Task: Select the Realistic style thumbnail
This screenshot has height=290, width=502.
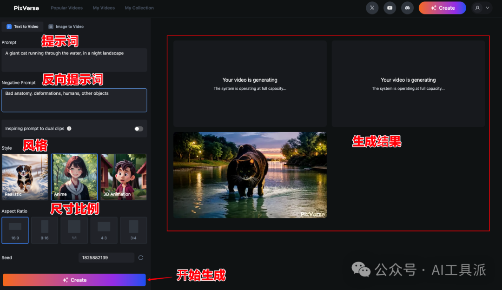Action: (x=25, y=177)
